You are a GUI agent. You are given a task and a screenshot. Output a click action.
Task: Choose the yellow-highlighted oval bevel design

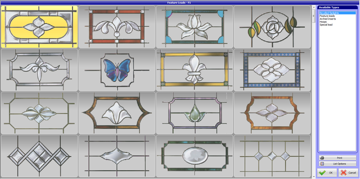[39, 27]
